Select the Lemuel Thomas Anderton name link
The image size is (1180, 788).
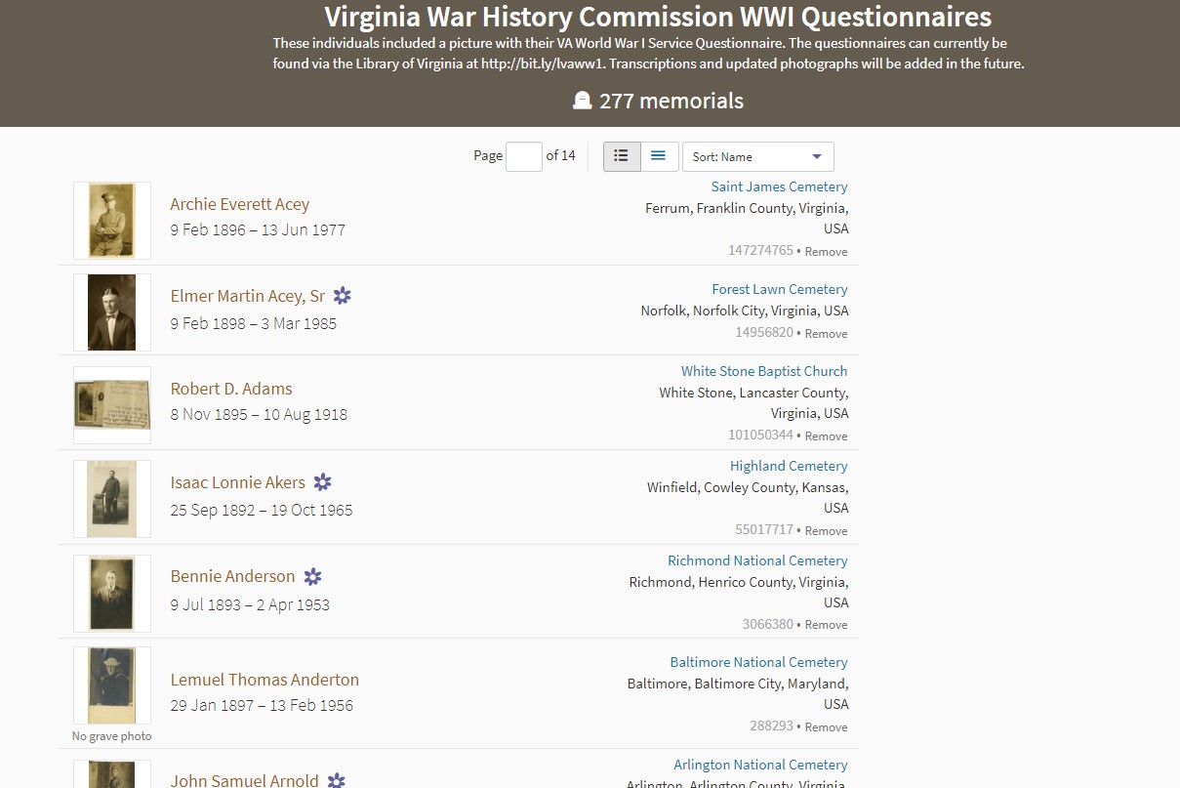264,680
